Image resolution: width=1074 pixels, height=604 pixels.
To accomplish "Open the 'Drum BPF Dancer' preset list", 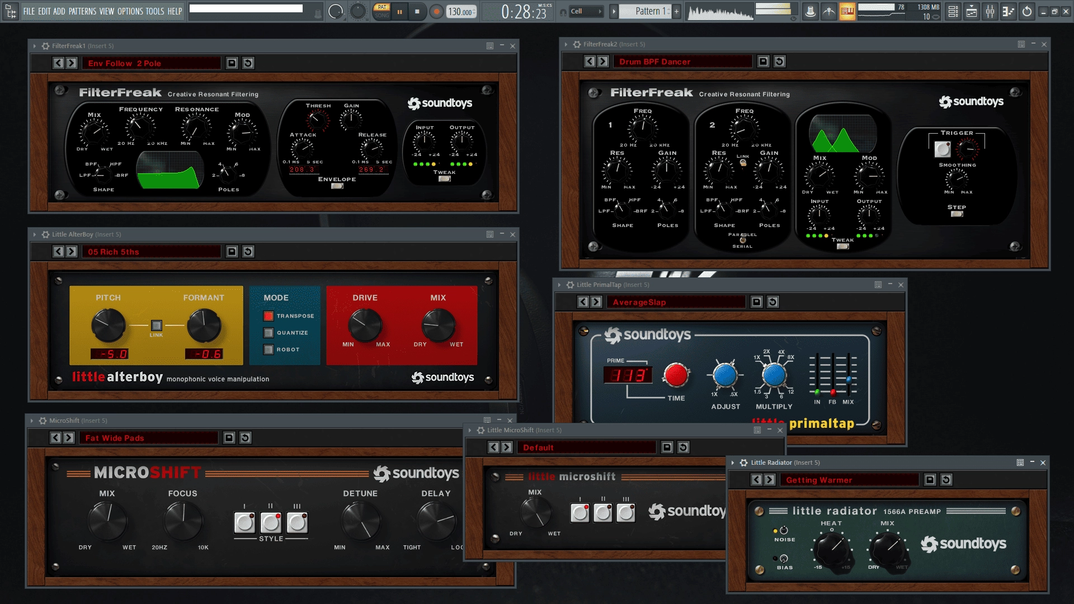I will [684, 62].
